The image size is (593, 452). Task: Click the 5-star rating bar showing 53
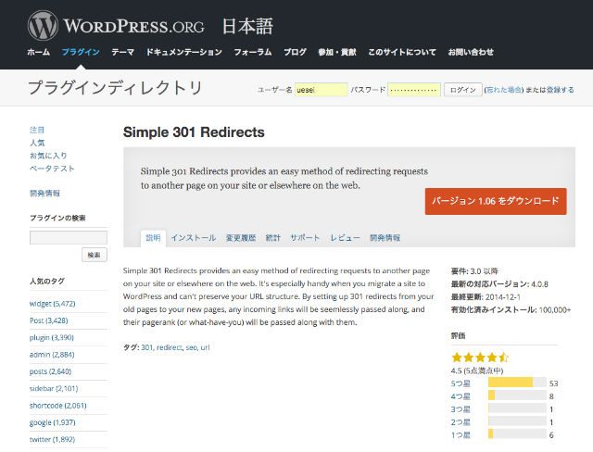point(517,383)
